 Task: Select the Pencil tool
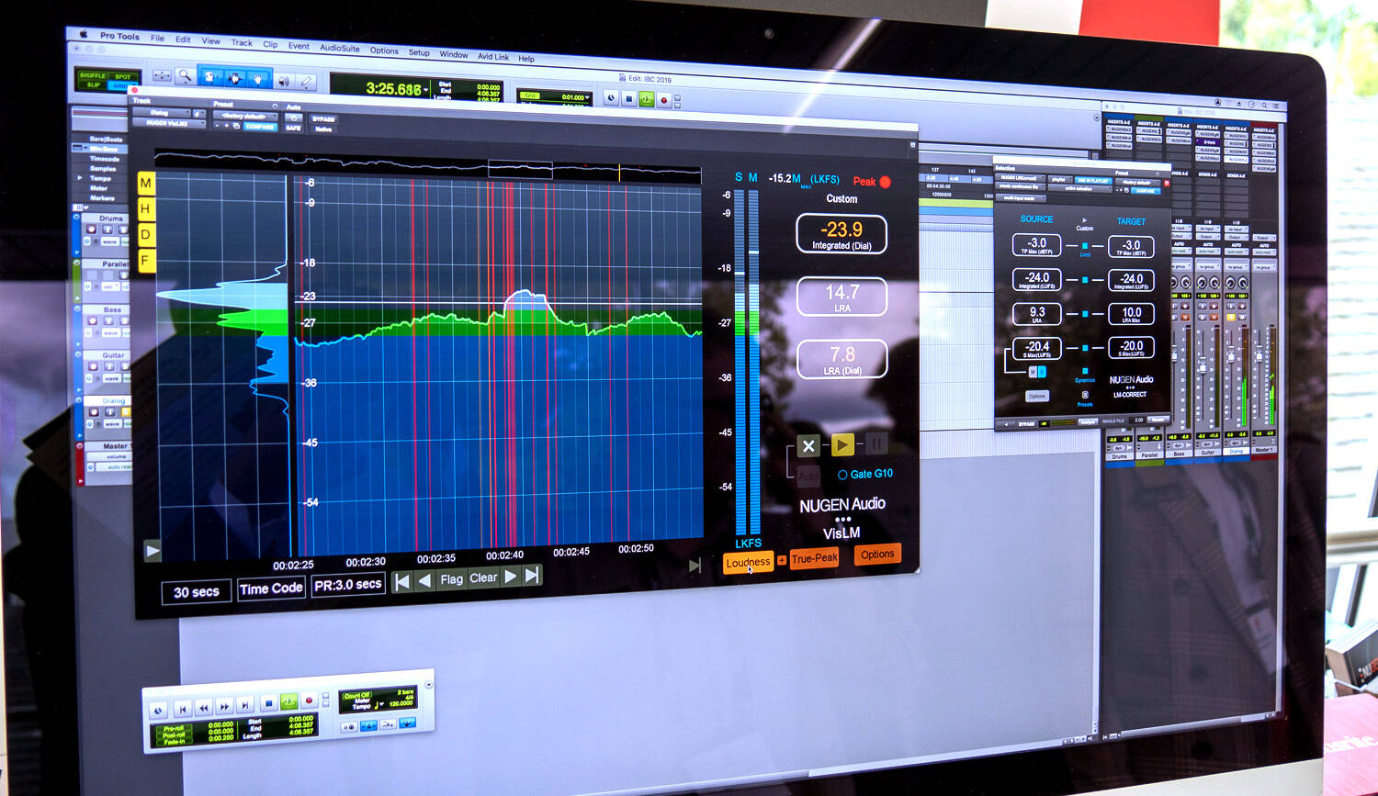coord(307,83)
